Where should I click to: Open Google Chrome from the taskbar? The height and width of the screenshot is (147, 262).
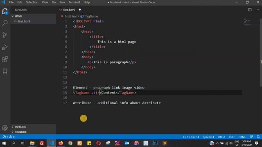(x=70, y=143)
